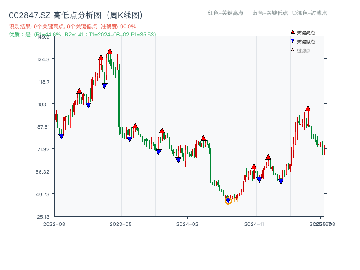360x270 pixels.
Task: Toggle the 关键低点 legend label
Action: (306, 41)
